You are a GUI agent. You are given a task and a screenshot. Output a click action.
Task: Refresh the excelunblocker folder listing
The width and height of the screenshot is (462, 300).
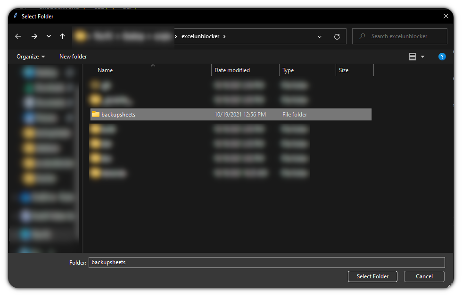tap(337, 36)
